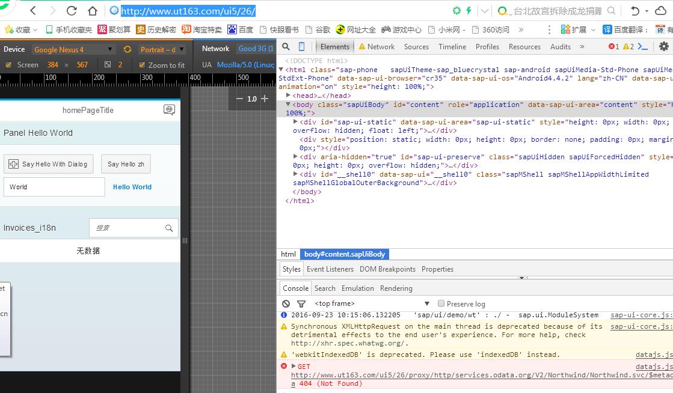Click the console filter funnel icon
The image size is (673, 393).
(301, 303)
